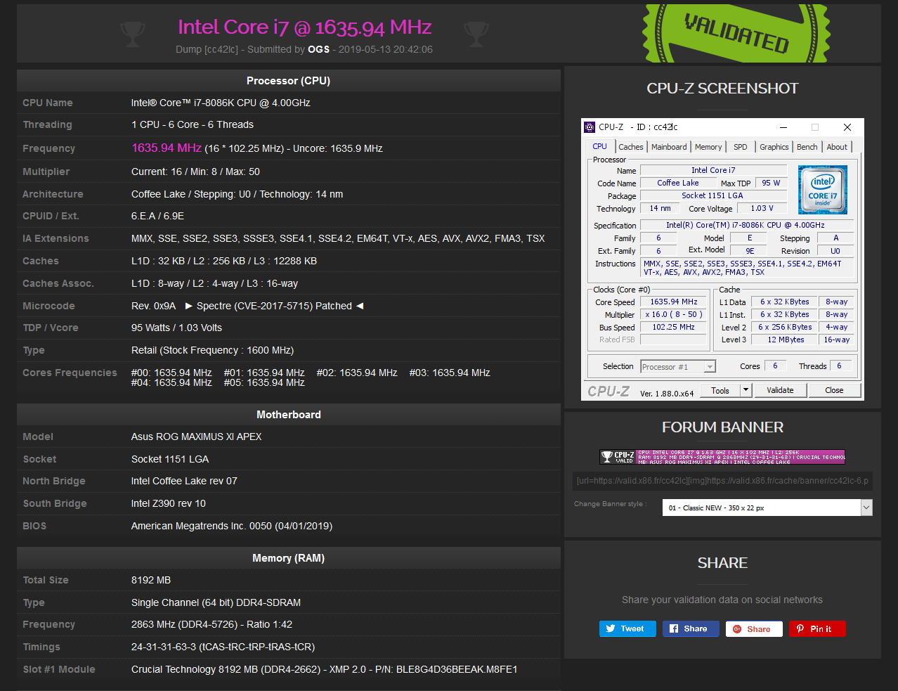Click the green VALIDATED stamp badge
This screenshot has width=898, height=691.
(x=736, y=33)
